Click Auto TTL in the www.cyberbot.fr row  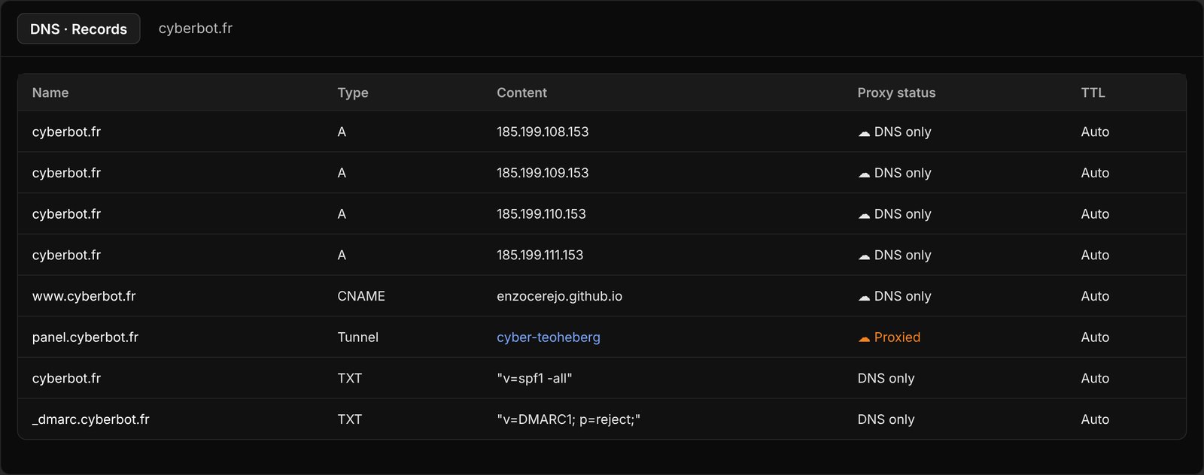[1095, 296]
